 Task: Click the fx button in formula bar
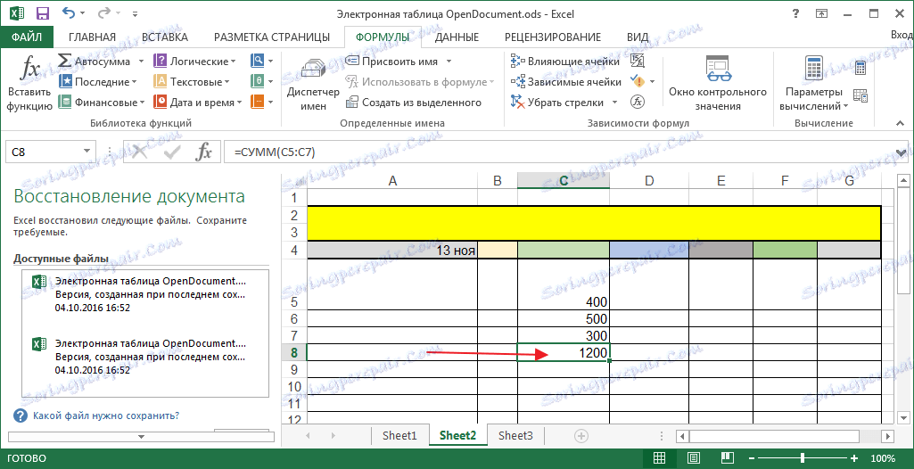[x=203, y=152]
